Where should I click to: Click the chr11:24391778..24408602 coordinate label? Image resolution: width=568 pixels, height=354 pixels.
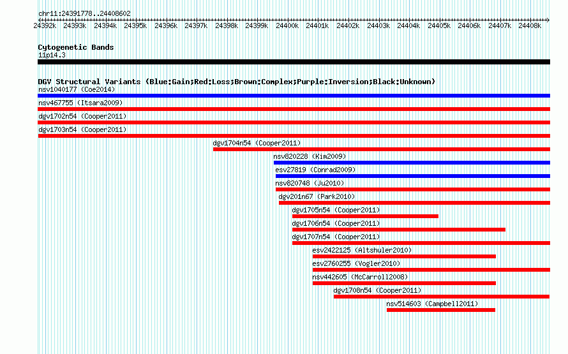click(84, 13)
